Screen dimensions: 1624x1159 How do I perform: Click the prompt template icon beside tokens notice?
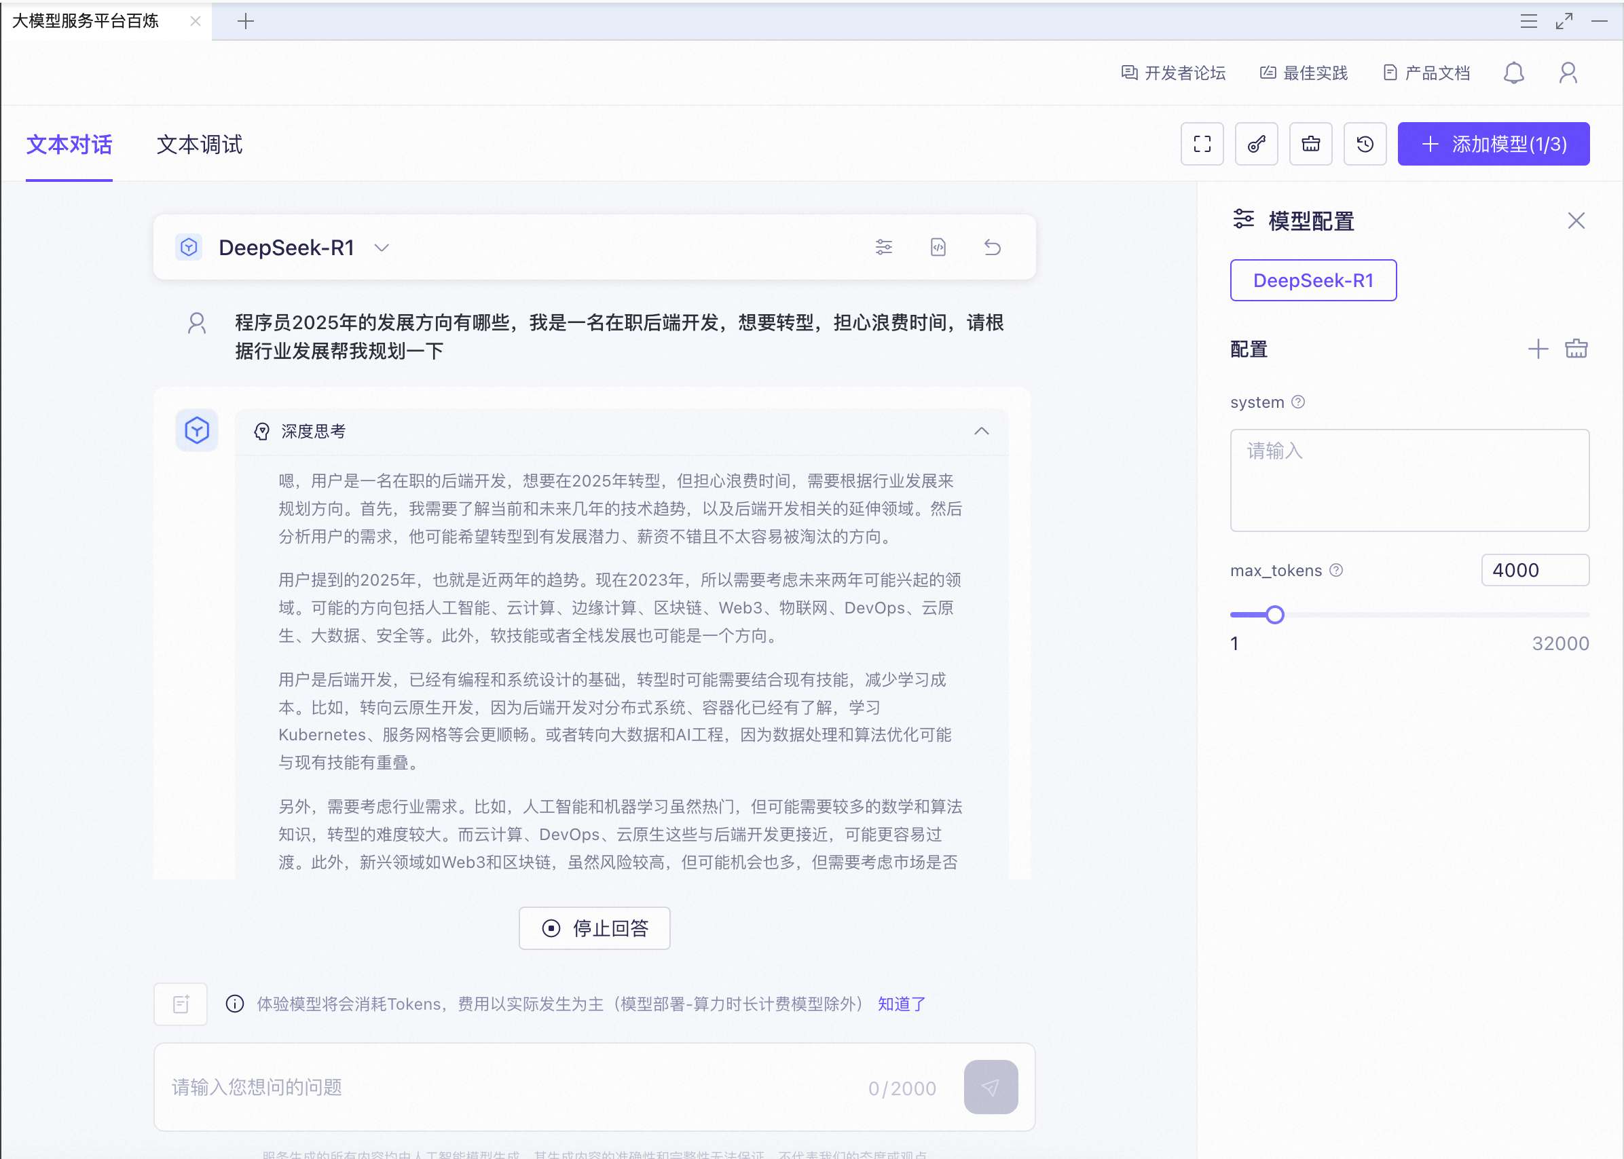pyautogui.click(x=181, y=1004)
